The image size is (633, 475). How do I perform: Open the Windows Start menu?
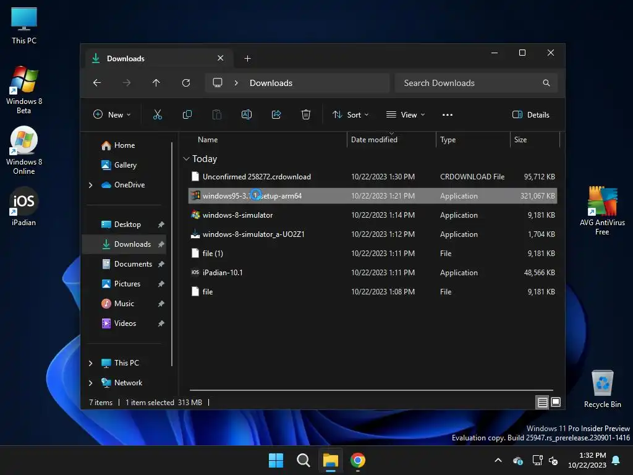[276, 460]
